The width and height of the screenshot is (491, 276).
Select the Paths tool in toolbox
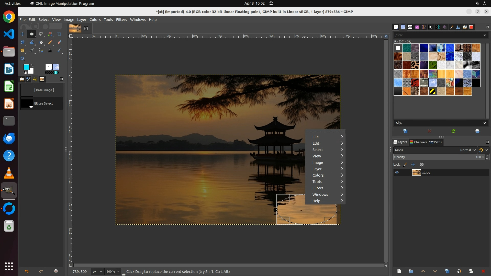click(x=41, y=51)
